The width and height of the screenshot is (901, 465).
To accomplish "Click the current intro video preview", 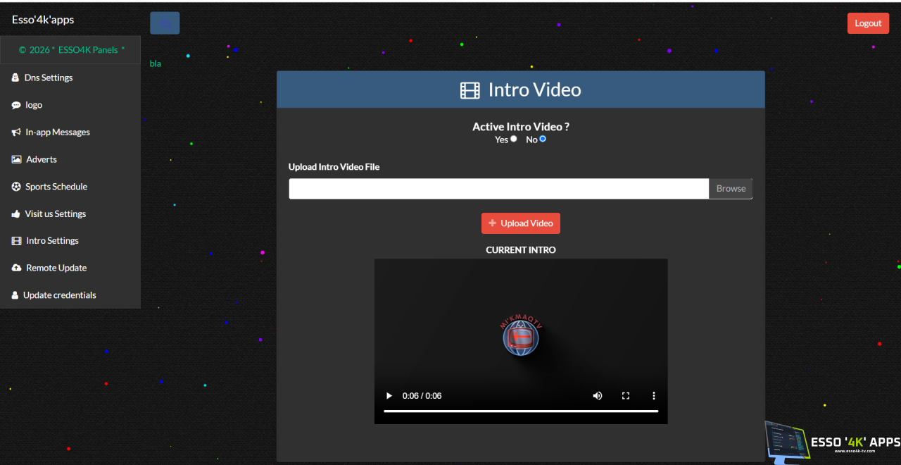I will pyautogui.click(x=521, y=341).
